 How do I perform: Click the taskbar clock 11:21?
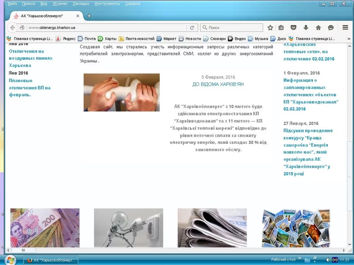pos(344,260)
